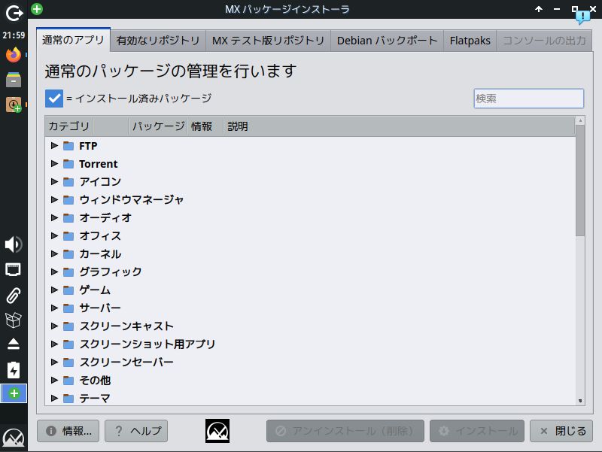
Task: Click the Torrent folder icon
Action: pos(68,164)
